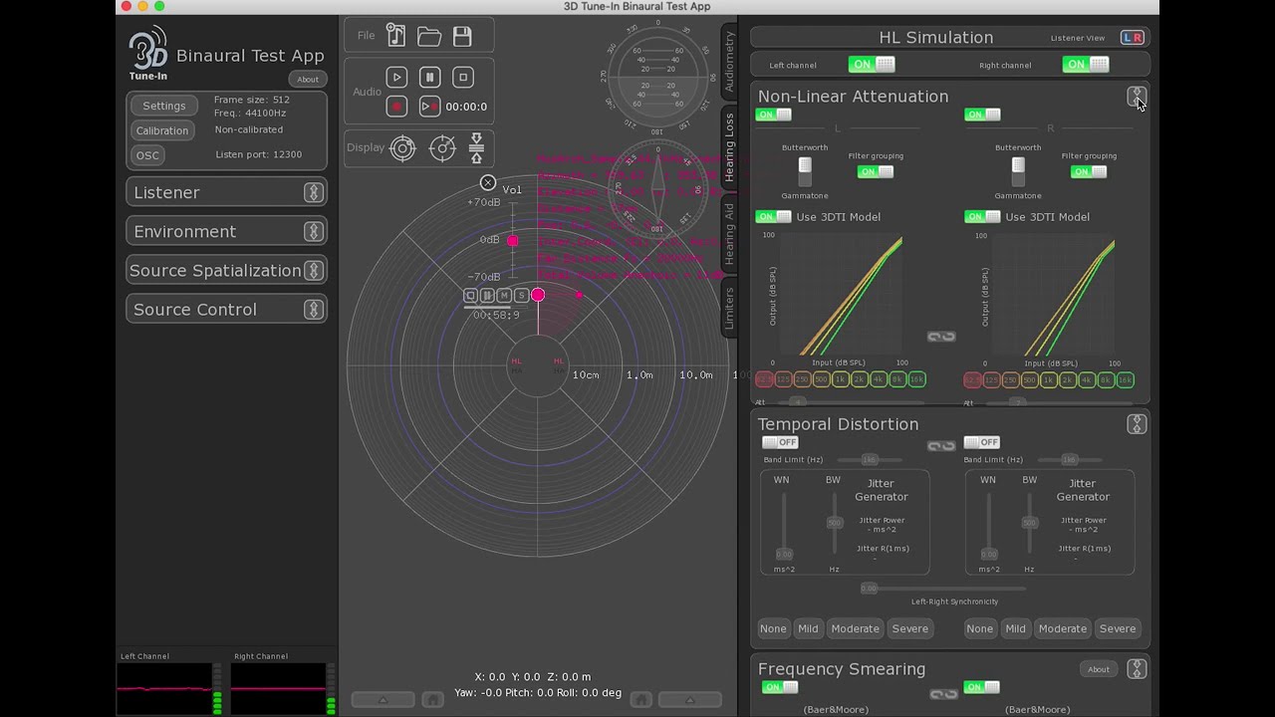Toggle the Right channel ON switch
Screen dimensions: 1275x717
(x=1086, y=65)
